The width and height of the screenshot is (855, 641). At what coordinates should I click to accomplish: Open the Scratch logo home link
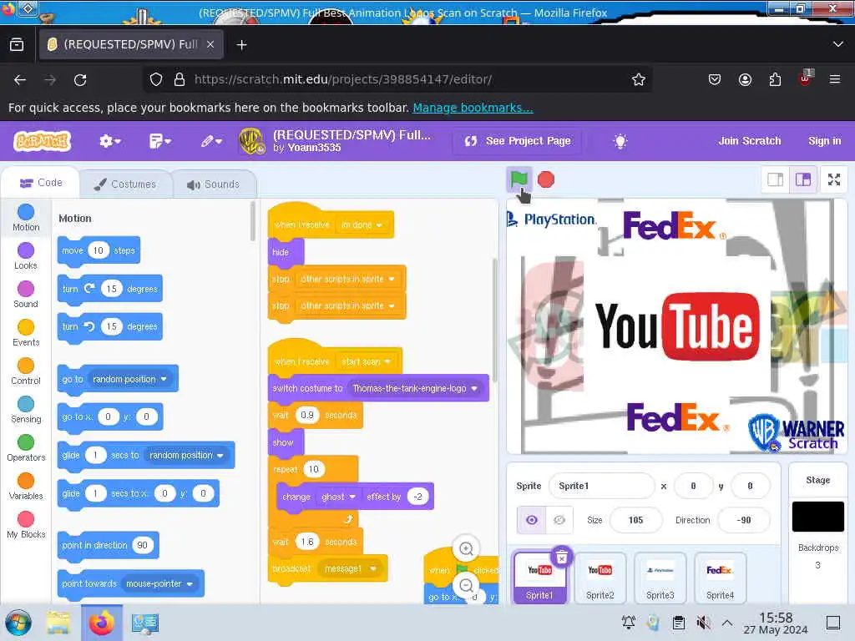tap(42, 141)
